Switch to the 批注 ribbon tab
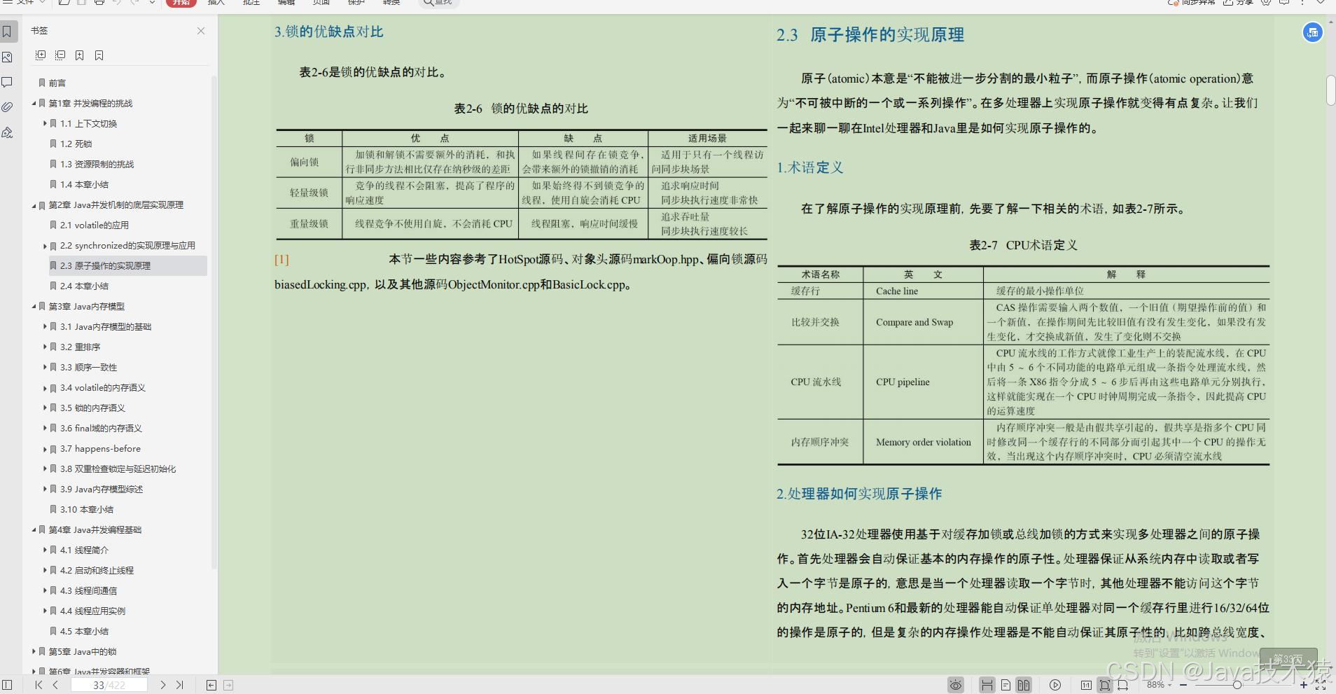This screenshot has width=1336, height=694. click(251, 4)
